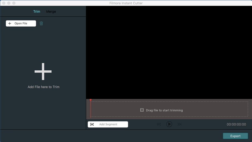Screen dimensions: 252x142
Task: Click the black video preview area
Action: click(x=169, y=52)
